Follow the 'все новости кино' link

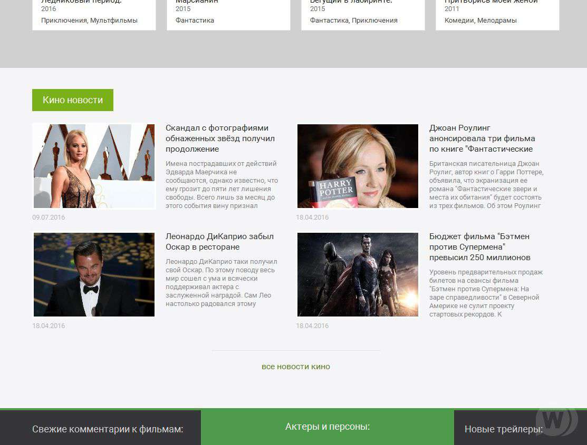tap(296, 367)
